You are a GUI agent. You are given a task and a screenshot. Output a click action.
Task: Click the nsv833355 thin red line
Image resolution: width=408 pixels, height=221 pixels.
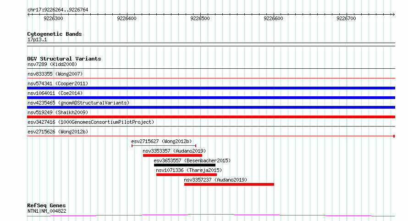coord(211,78)
